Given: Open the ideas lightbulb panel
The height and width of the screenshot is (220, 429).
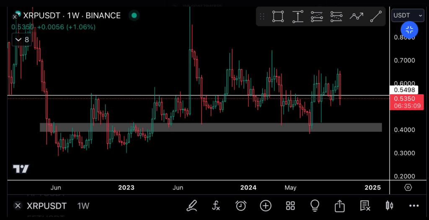Looking at the screenshot, I should [315, 205].
